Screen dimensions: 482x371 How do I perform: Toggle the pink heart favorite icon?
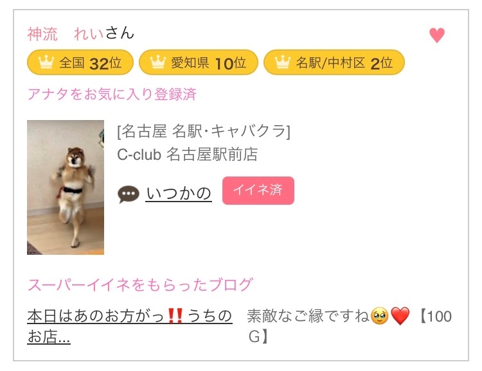pos(437,35)
